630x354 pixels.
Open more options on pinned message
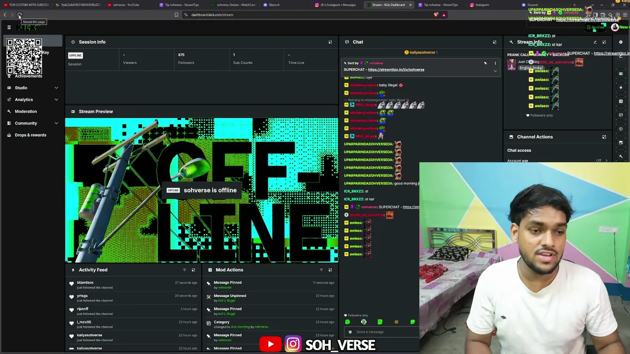point(495,63)
